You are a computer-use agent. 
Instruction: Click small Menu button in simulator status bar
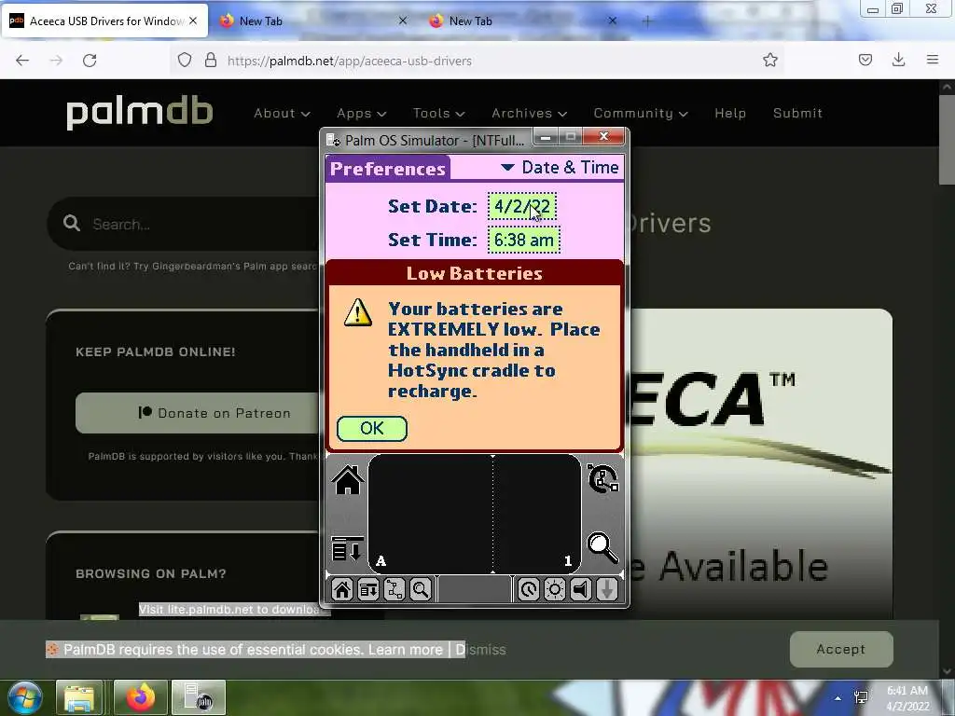(368, 589)
